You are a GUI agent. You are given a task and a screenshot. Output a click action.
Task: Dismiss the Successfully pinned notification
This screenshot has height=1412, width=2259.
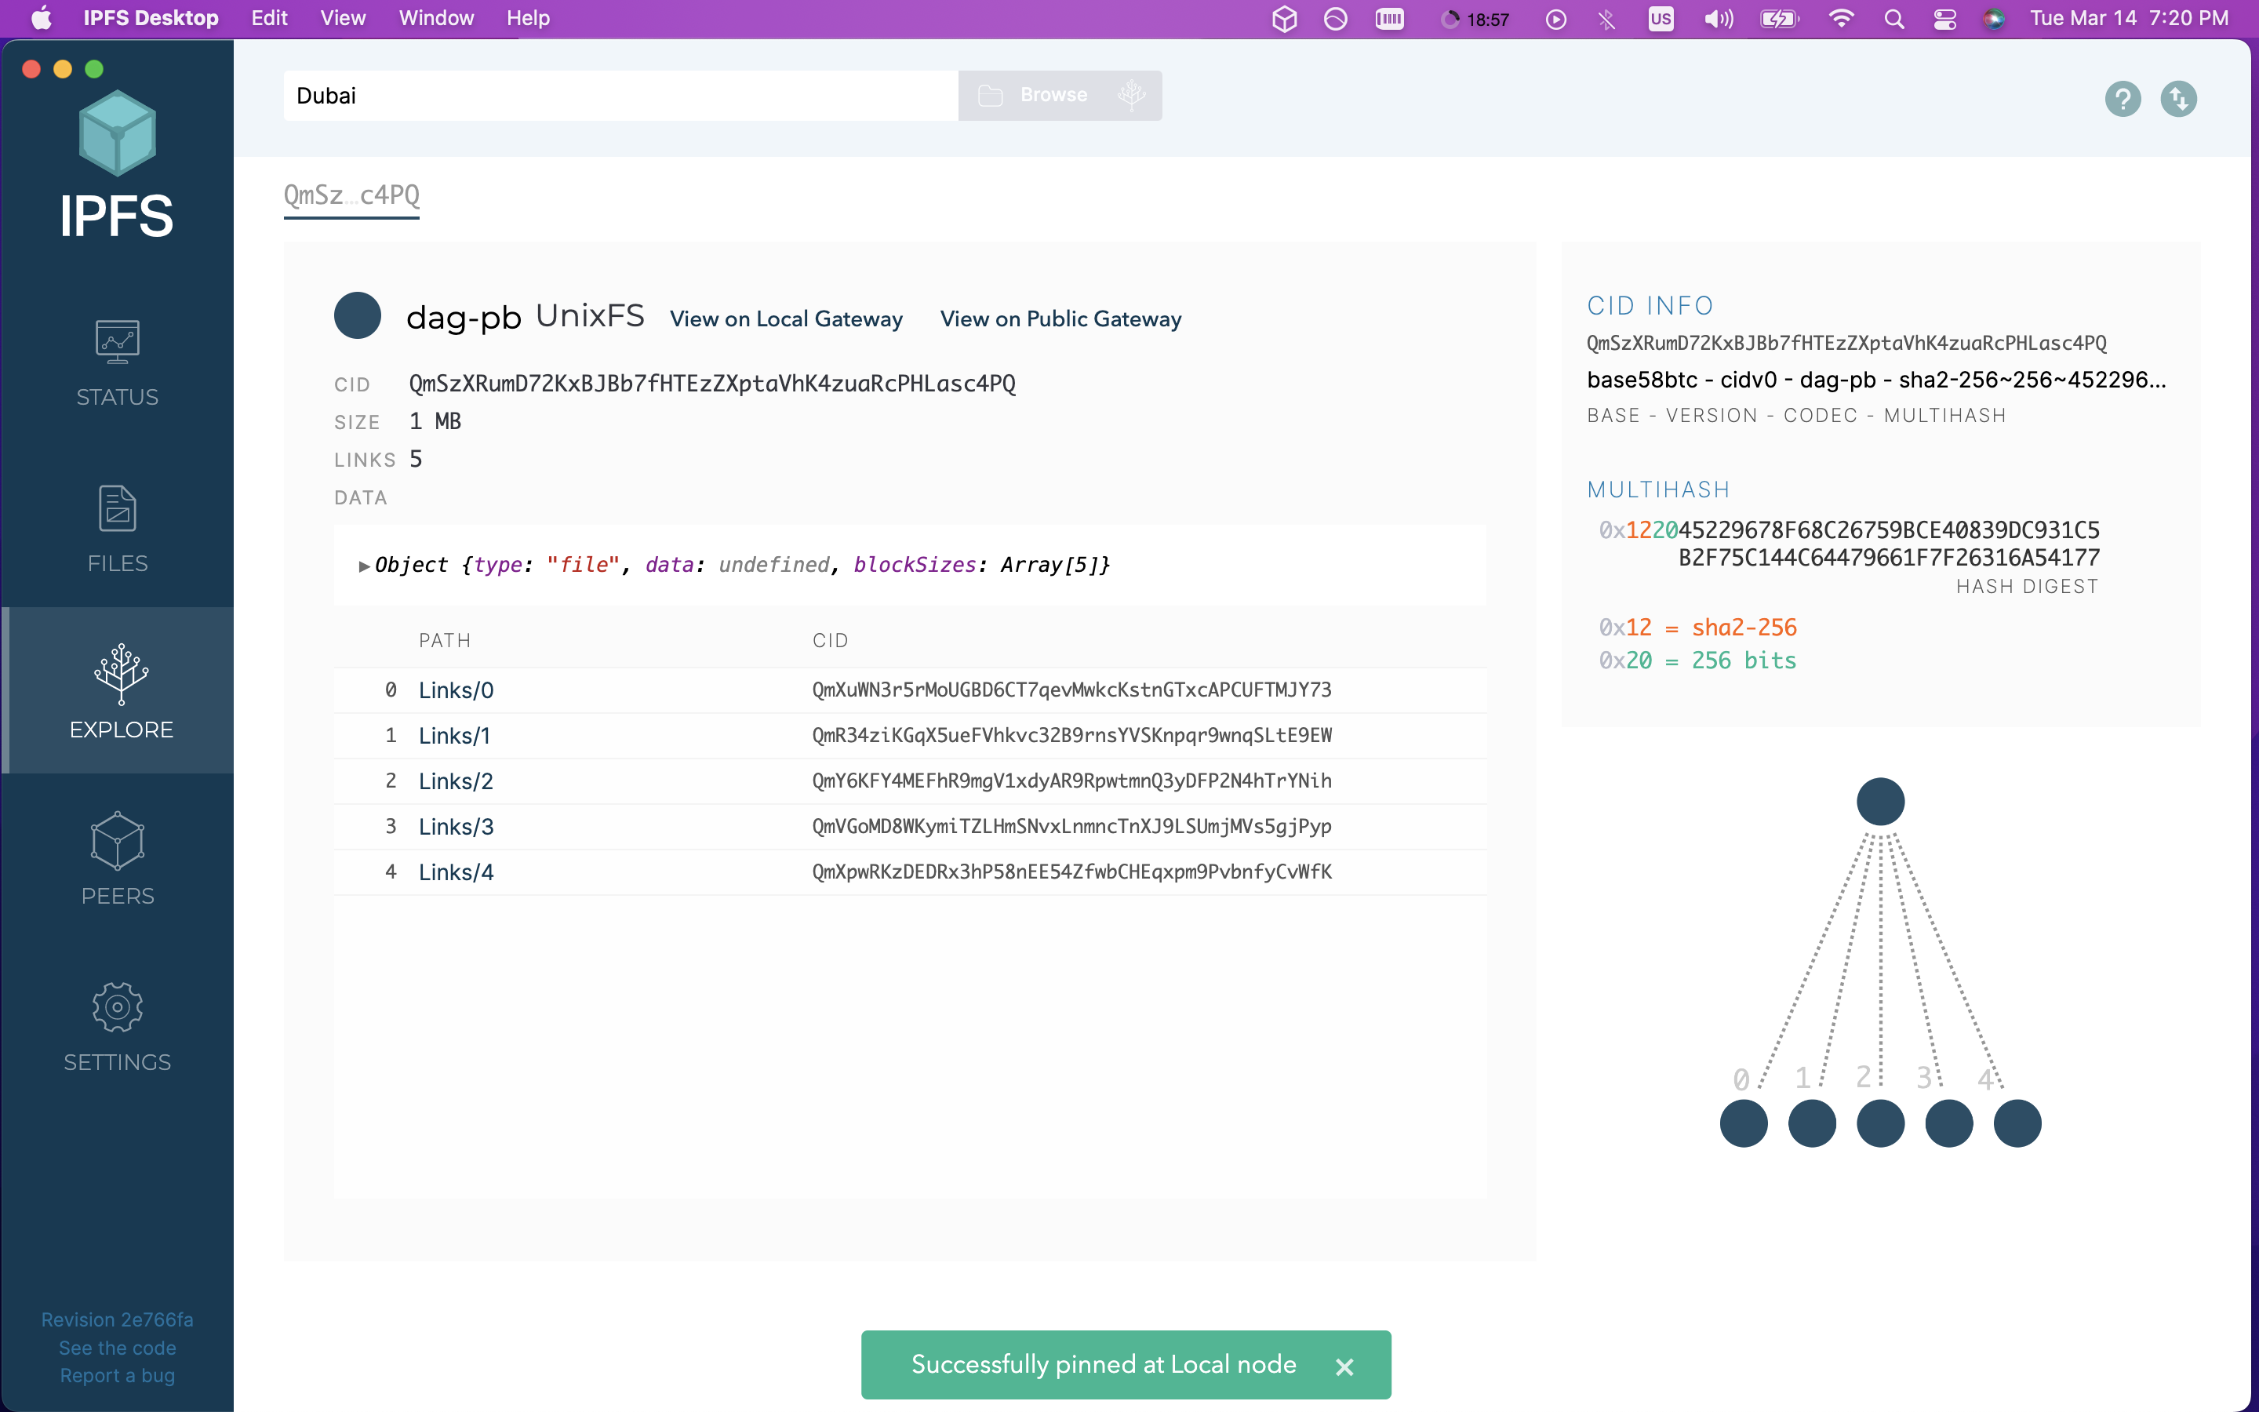pos(1344,1367)
